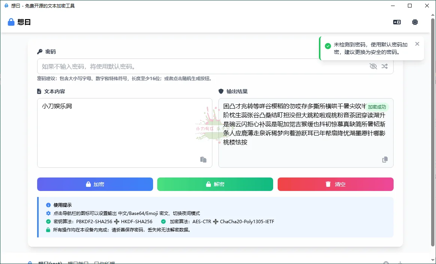This screenshot has height=264, width=436.
Task: Generate a random password via shuffle icon
Action: (384, 66)
